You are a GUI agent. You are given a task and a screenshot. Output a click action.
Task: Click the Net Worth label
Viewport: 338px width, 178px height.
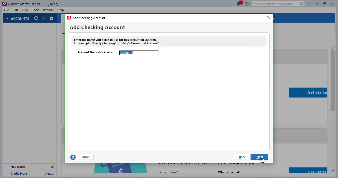18,167
